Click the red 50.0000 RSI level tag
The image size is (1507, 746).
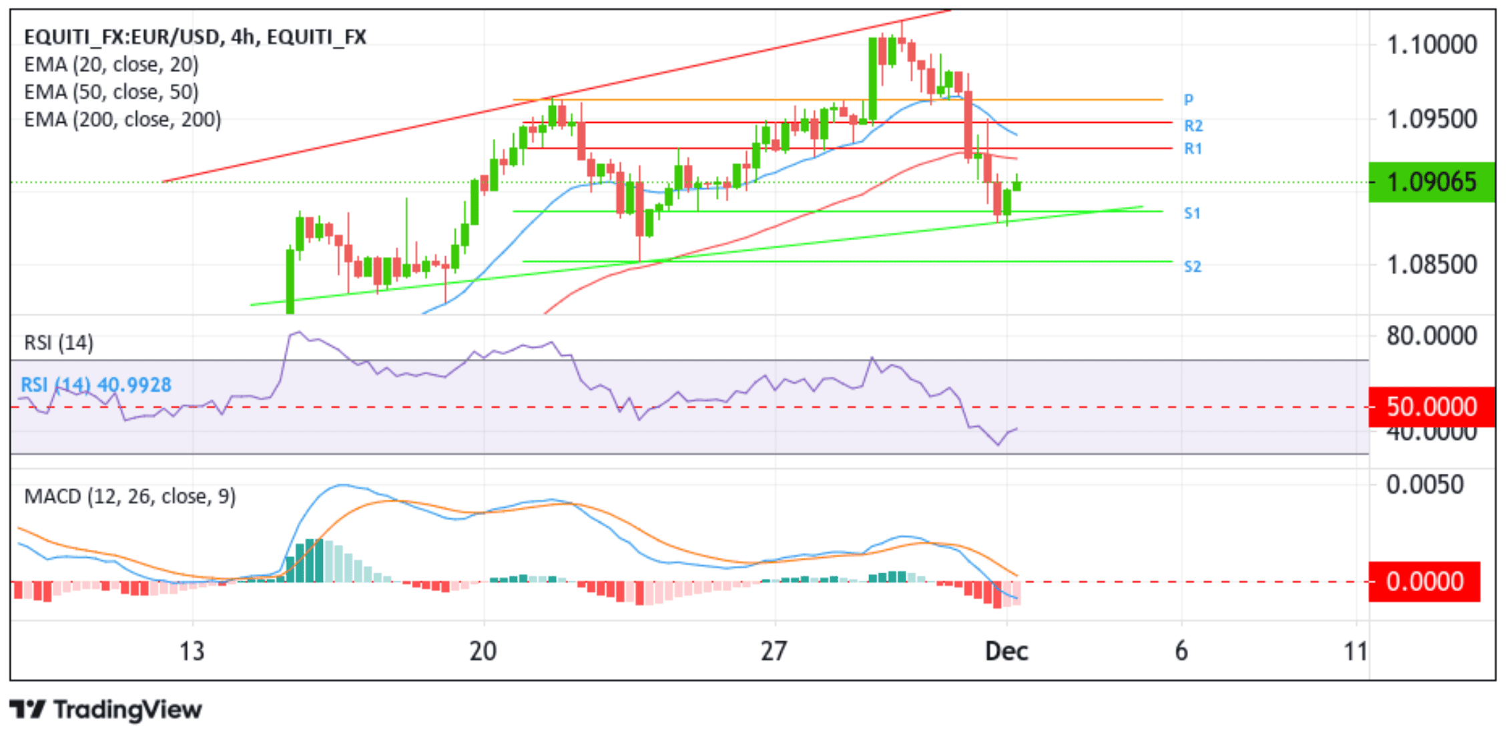pyautogui.click(x=1432, y=407)
